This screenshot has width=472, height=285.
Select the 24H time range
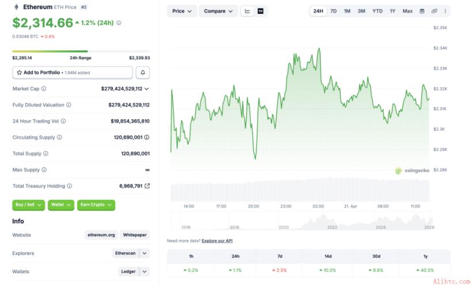318,11
